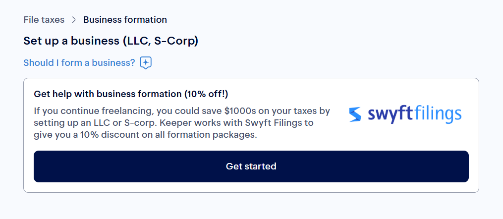Open the sparkle AI assistant icon
This screenshot has height=219, width=503.
point(146,63)
